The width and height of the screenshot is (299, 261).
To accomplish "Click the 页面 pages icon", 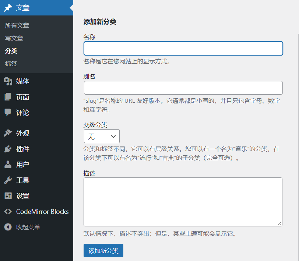I will (x=8, y=97).
